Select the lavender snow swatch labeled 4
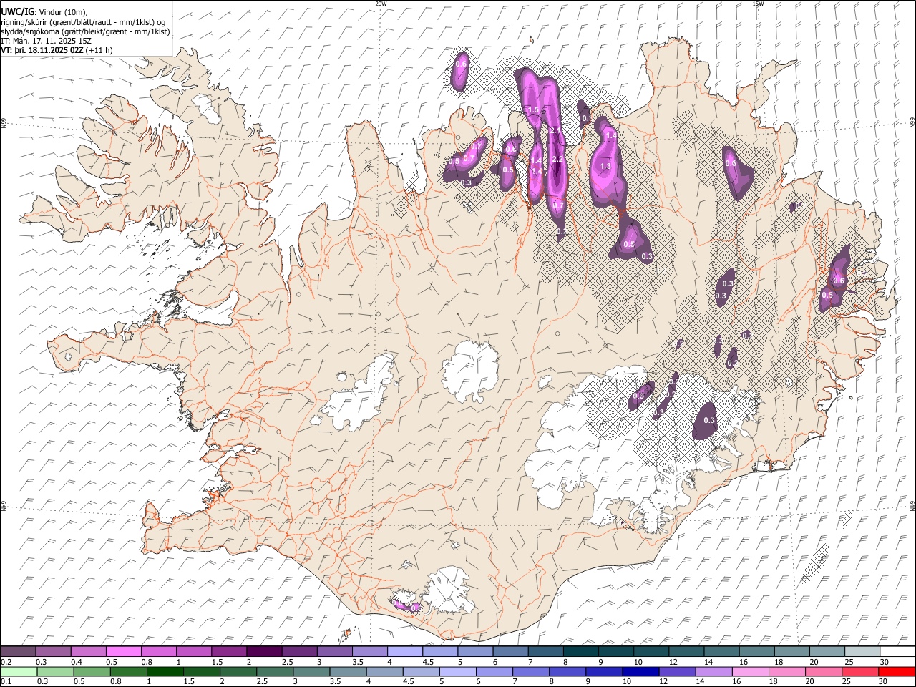The width and height of the screenshot is (916, 687). click(404, 651)
